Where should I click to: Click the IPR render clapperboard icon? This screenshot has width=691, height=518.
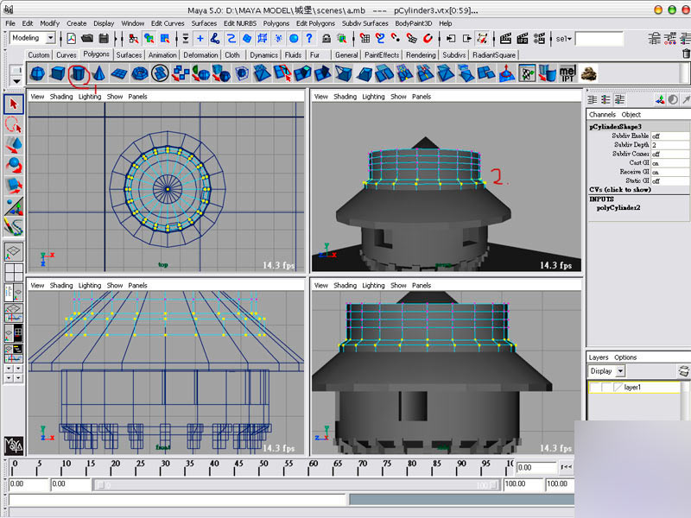523,39
